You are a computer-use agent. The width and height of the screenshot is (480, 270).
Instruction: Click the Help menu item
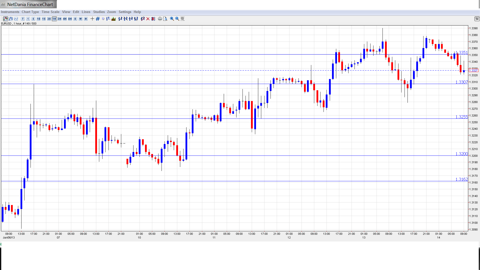(x=137, y=12)
